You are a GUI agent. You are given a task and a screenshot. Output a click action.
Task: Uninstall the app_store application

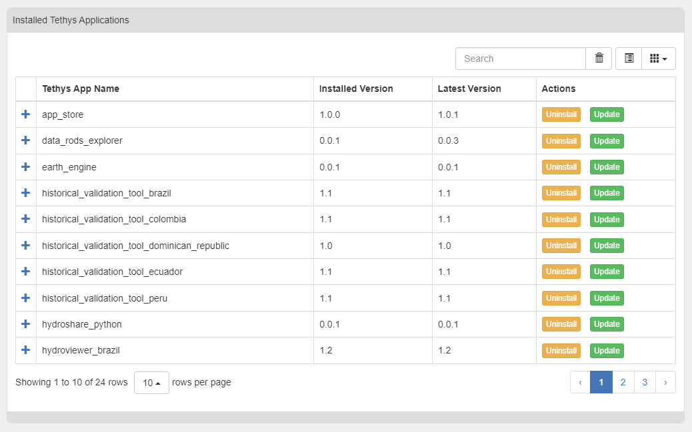pos(561,114)
